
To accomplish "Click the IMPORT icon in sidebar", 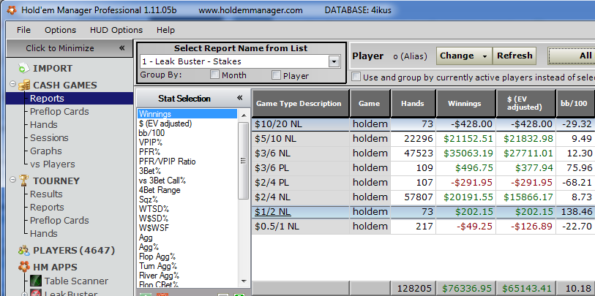I will click(24, 68).
